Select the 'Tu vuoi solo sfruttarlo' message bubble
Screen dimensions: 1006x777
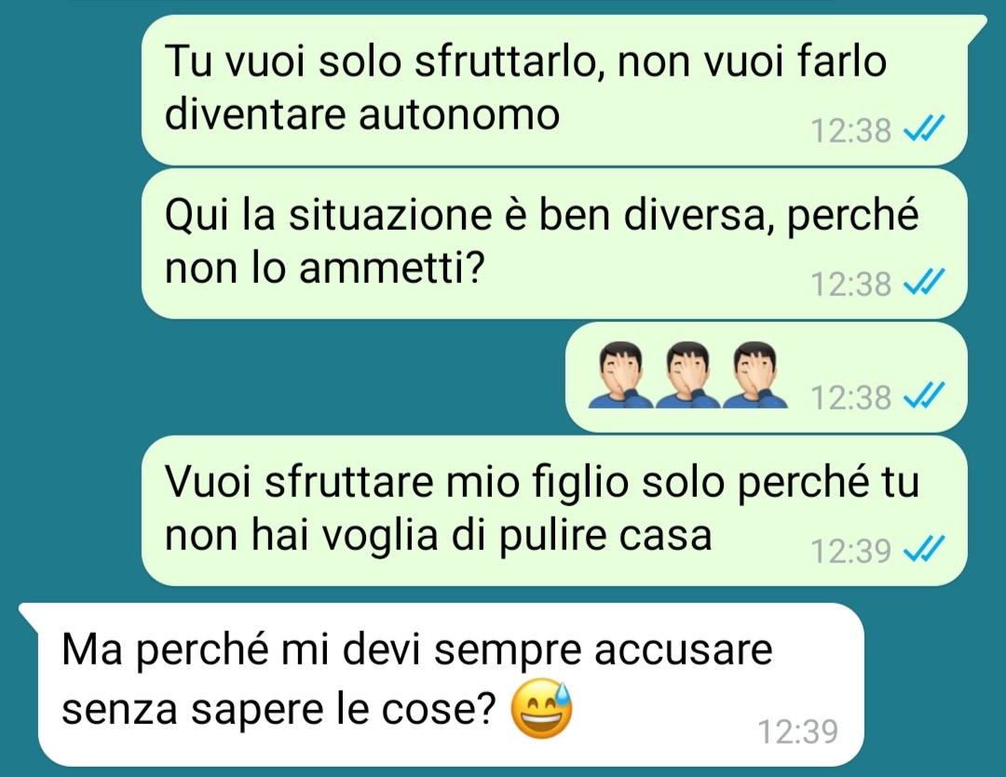(554, 89)
